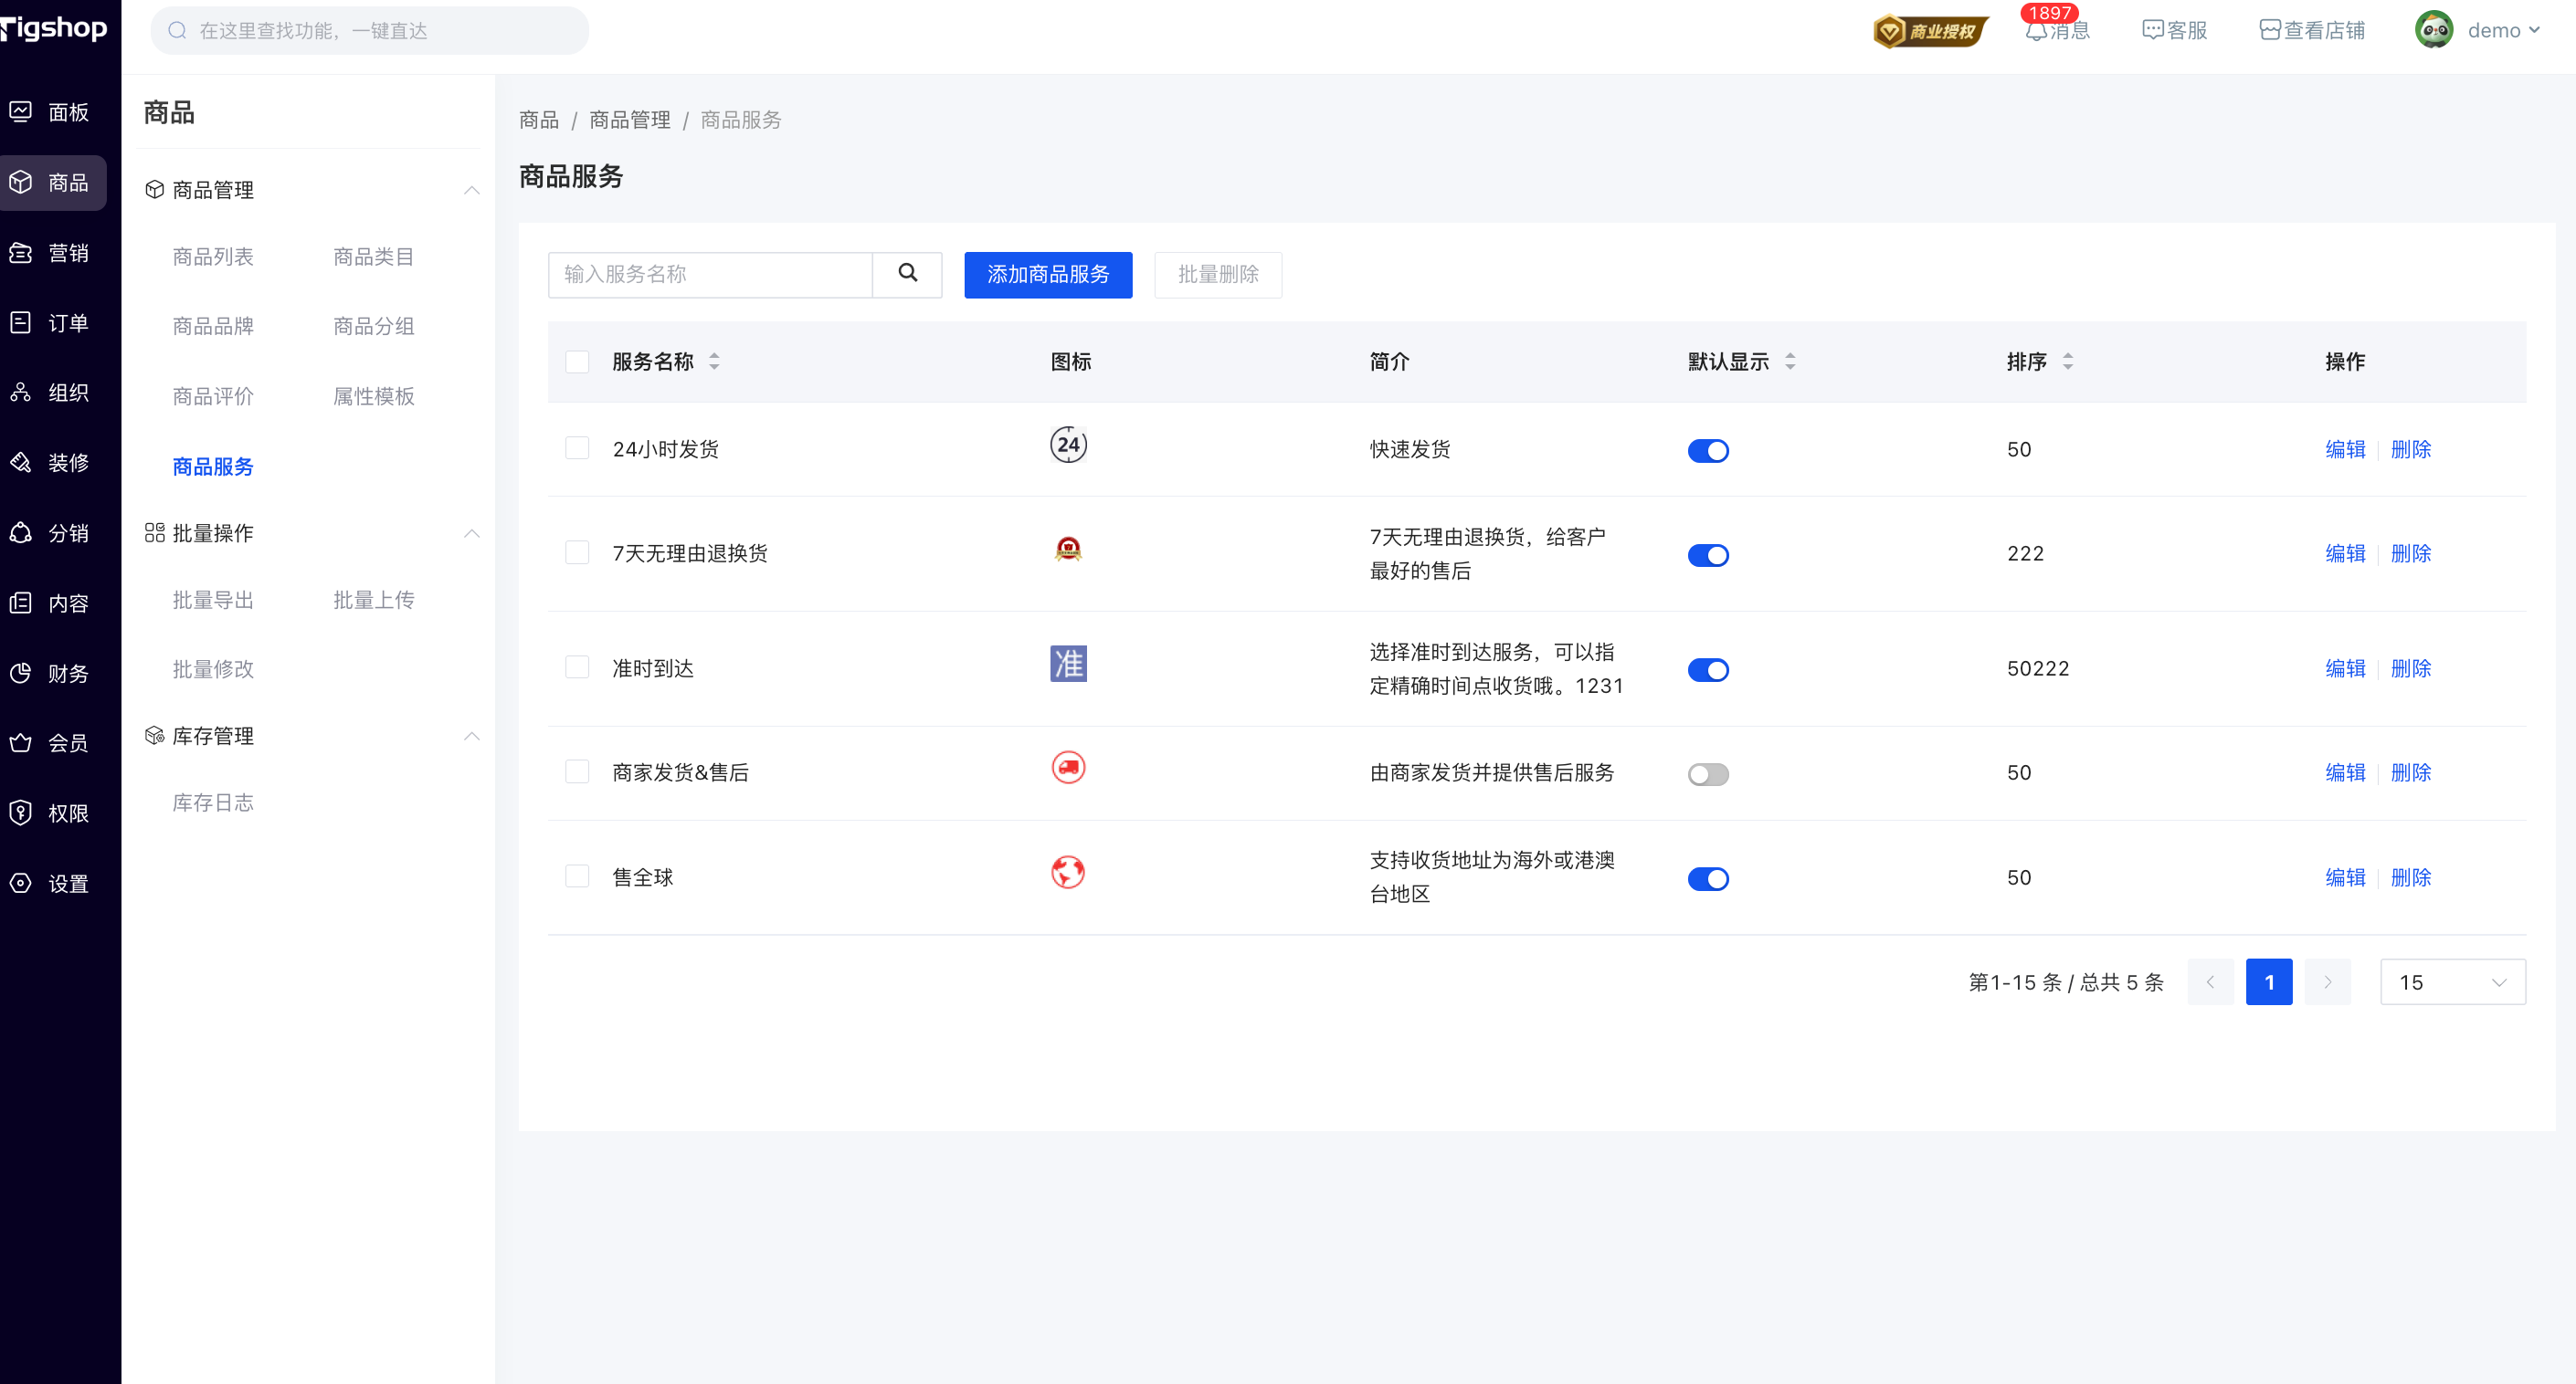Click 编辑 for 售全球 row
Image resolution: width=2576 pixels, height=1384 pixels.
pyautogui.click(x=2344, y=877)
